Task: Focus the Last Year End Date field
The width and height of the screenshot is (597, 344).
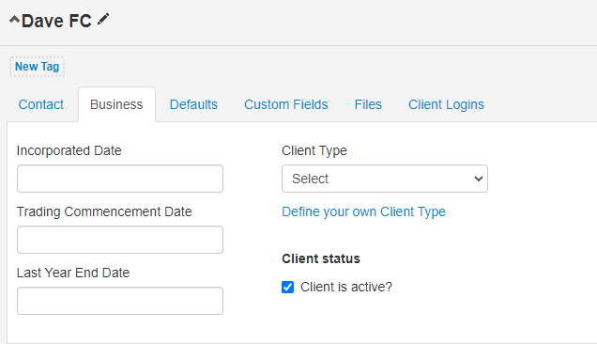Action: 120,301
